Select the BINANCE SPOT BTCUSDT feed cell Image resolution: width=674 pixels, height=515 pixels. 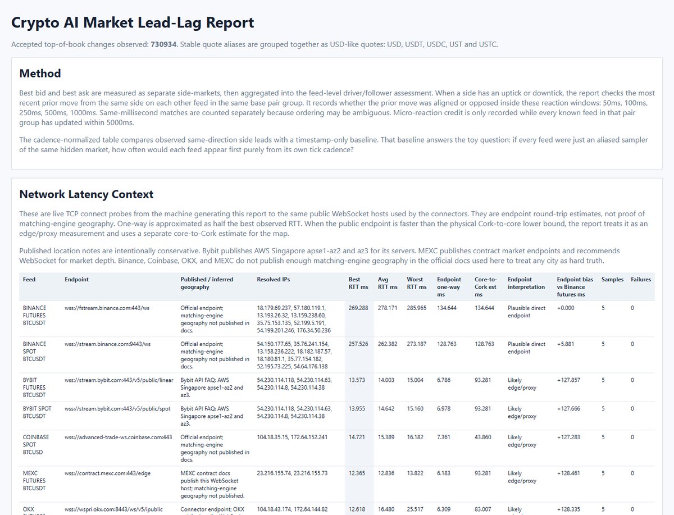35,351
